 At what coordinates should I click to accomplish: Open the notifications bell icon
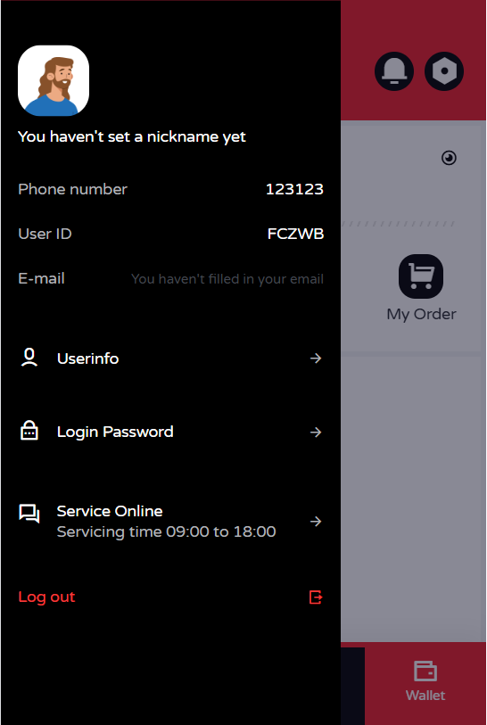(394, 71)
